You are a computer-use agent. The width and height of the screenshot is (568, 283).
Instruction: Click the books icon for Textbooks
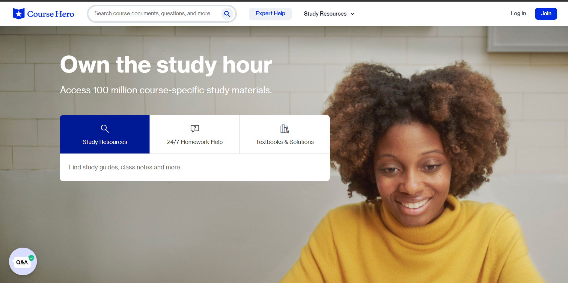pyautogui.click(x=284, y=129)
